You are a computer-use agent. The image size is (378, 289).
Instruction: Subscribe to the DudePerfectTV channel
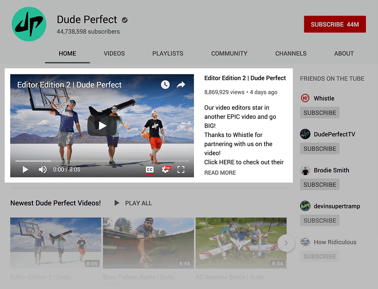click(x=320, y=149)
